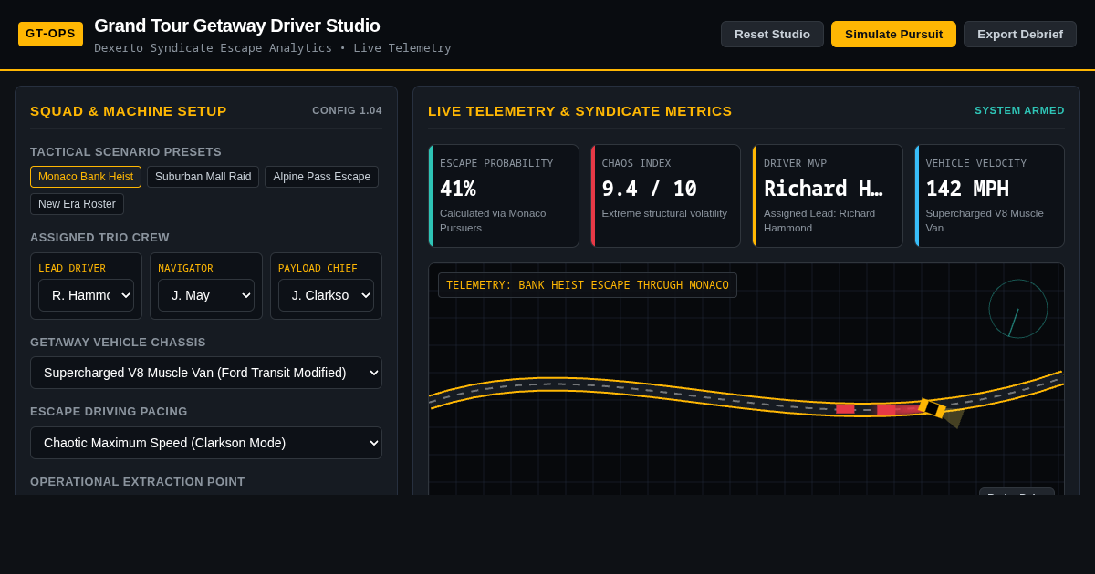Click the Grand Tour Getaway Driver Studio title
This screenshot has height=574, width=1095.
pyautogui.click(x=237, y=26)
